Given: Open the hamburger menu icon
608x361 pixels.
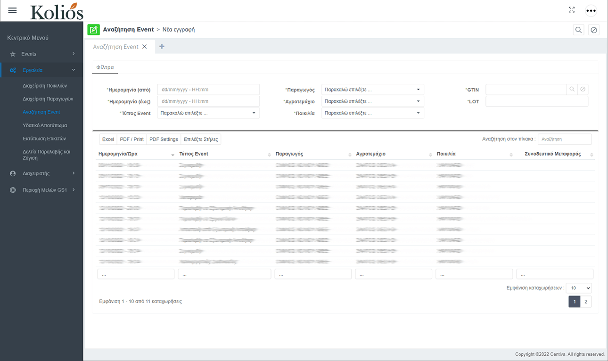Looking at the screenshot, I should coord(13,10).
